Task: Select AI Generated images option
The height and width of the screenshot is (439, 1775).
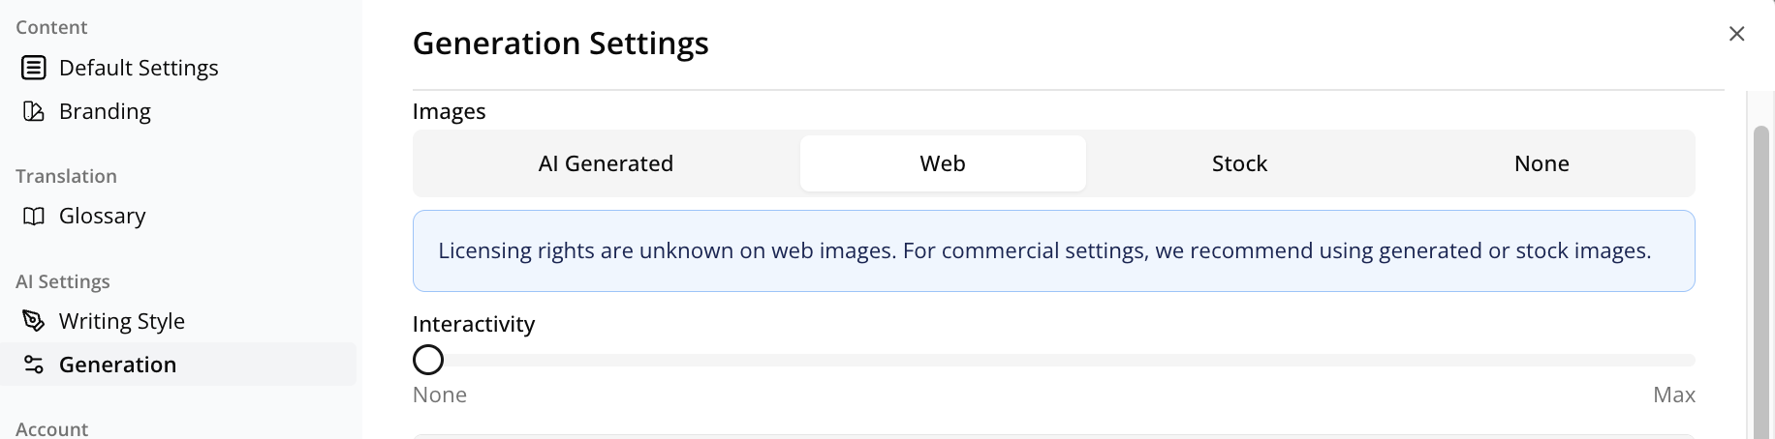Action: [x=606, y=163]
